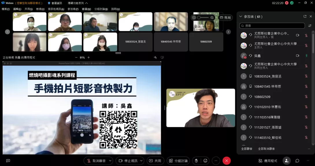The height and width of the screenshot is (166, 315).
Task: Open the 分組討論(B) menu
Action: point(101,9)
